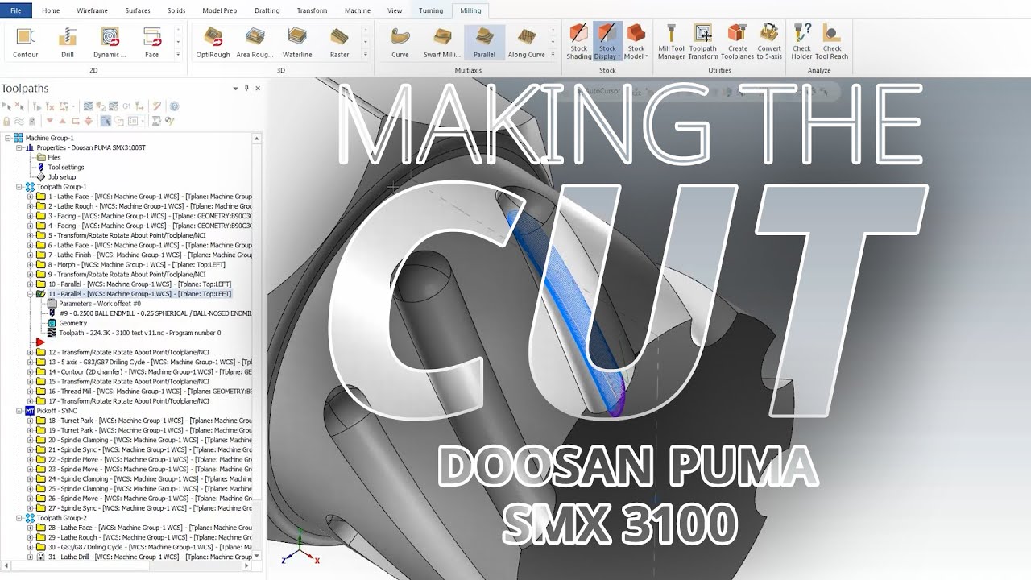Pick the Raster 3D toolpath
Viewport: 1031px width, 580px height.
[x=339, y=42]
